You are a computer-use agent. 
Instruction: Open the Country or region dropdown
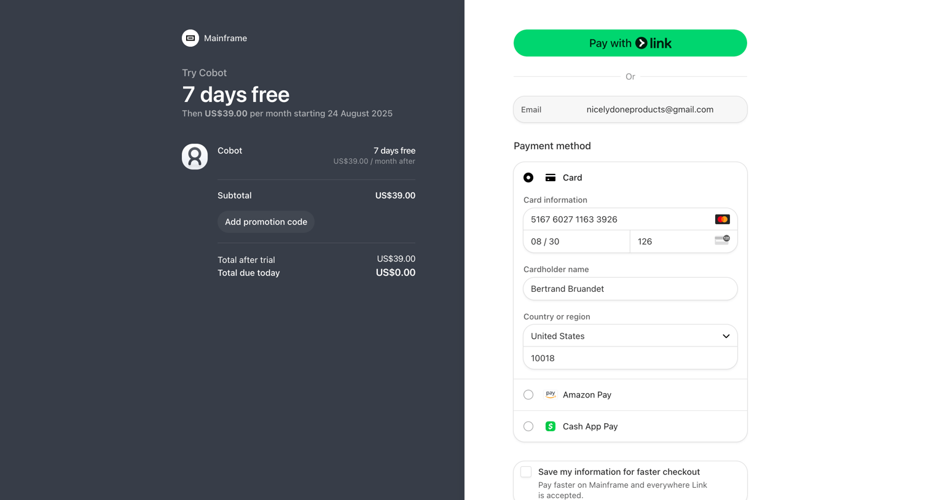[x=630, y=336]
